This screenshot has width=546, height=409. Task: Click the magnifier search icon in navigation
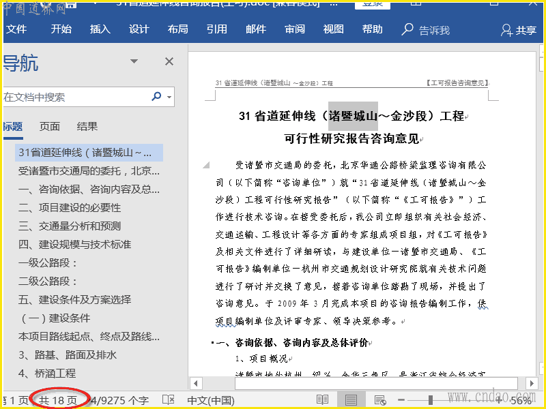click(157, 96)
